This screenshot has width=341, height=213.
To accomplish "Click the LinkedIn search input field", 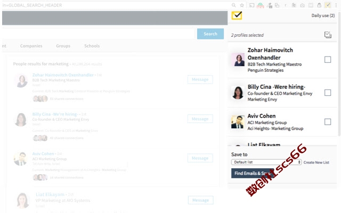I will 98,34.
